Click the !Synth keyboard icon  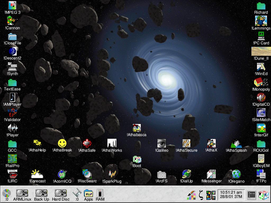pyautogui.click(x=12, y=67)
